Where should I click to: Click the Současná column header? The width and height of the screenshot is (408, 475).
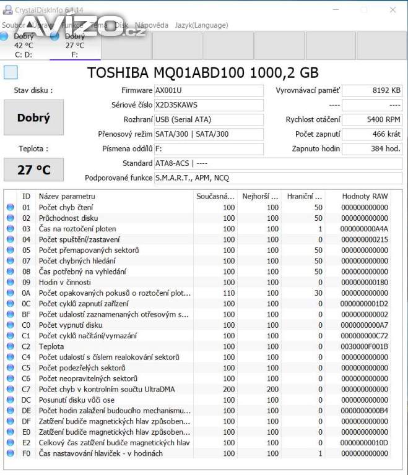tap(215, 196)
